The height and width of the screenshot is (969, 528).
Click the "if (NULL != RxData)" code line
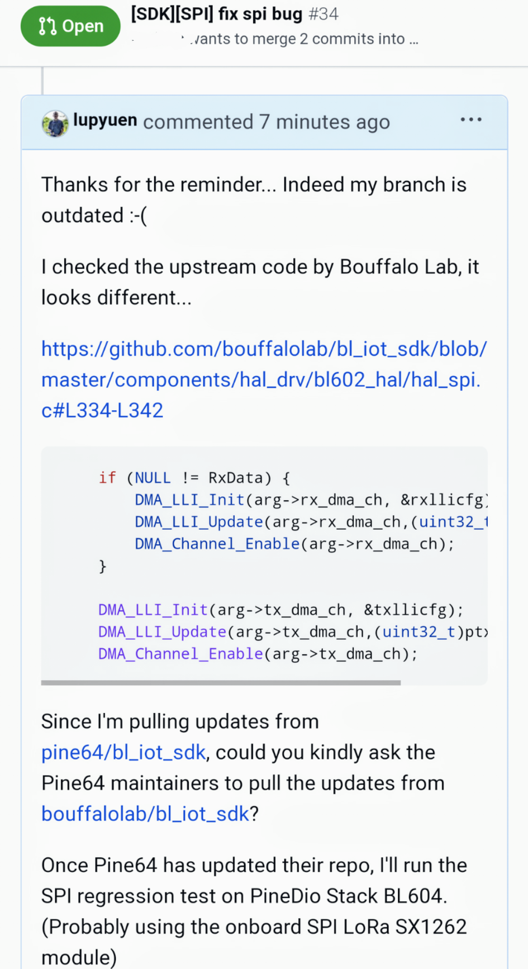tap(194, 478)
